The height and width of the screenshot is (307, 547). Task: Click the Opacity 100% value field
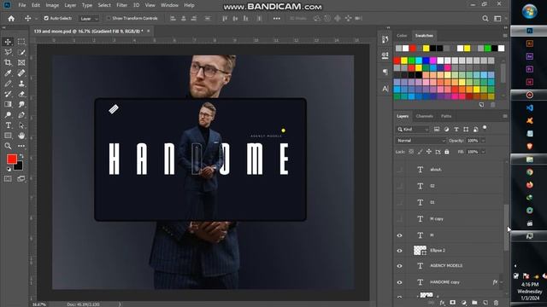(x=473, y=141)
